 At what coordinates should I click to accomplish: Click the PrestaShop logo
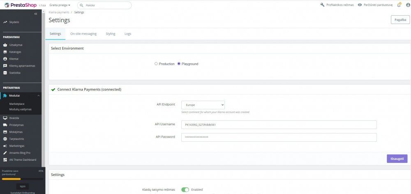tap(21, 5)
